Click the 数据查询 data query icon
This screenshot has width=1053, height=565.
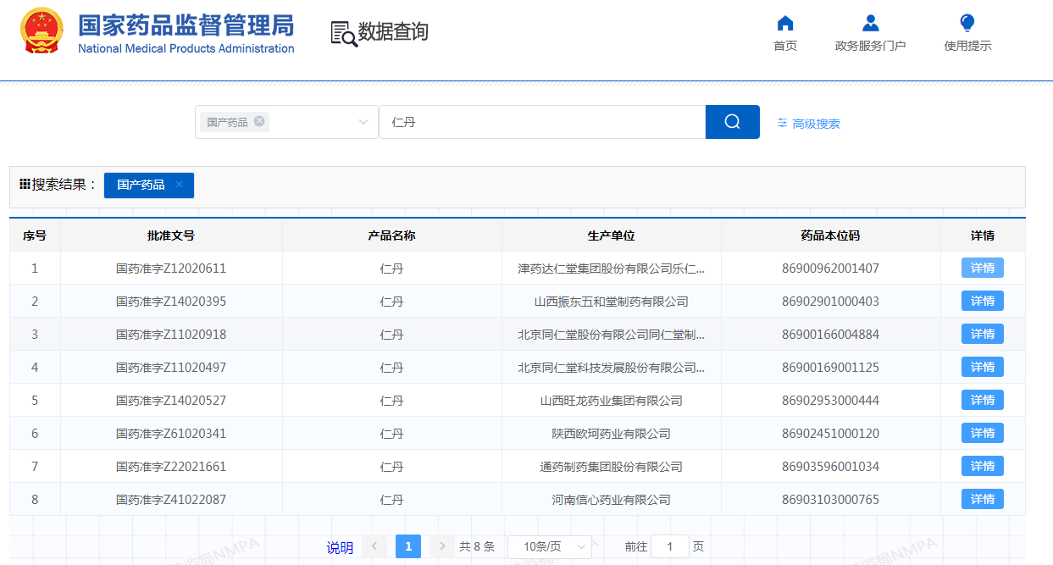click(344, 33)
